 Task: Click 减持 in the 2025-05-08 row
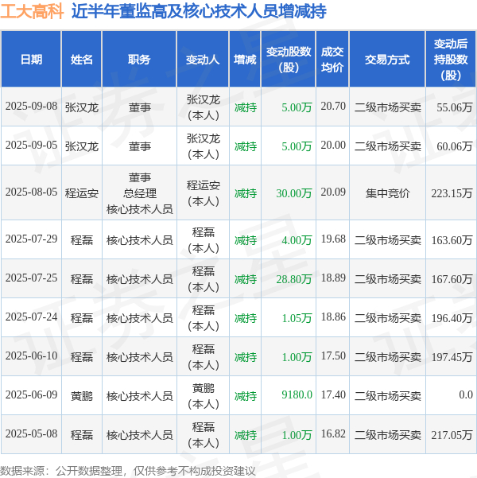click(x=246, y=435)
